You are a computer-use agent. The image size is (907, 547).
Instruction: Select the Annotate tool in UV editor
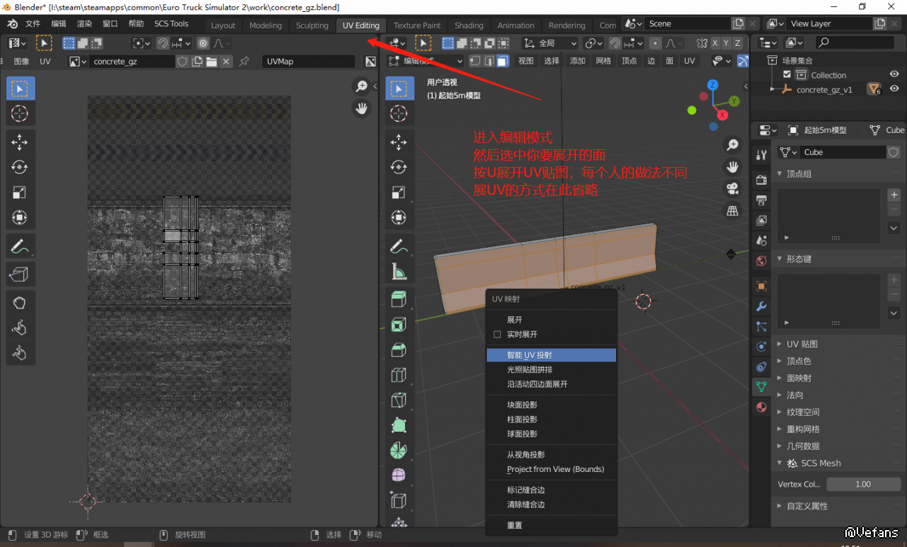(20, 247)
